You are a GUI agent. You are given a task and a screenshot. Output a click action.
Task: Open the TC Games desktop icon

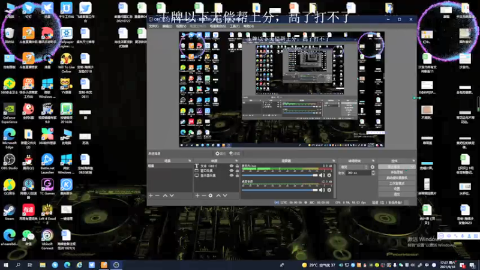pyautogui.click(x=47, y=187)
